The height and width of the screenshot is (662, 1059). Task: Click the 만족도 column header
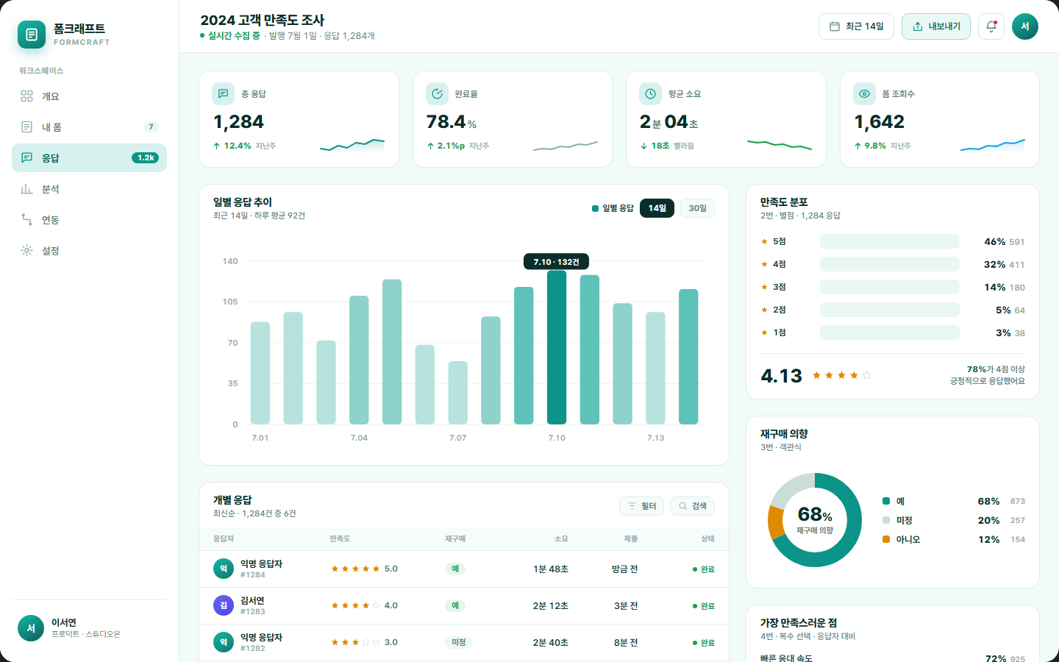pyautogui.click(x=340, y=539)
